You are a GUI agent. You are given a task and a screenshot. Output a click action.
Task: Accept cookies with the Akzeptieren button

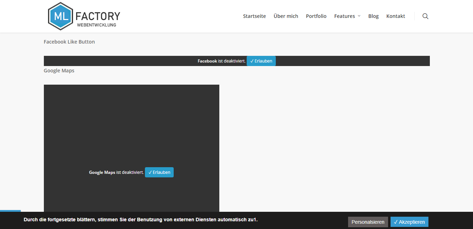pos(409,222)
